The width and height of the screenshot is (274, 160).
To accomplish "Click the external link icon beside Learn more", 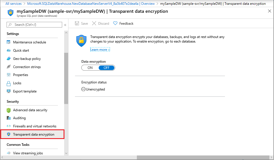I will (109, 50).
